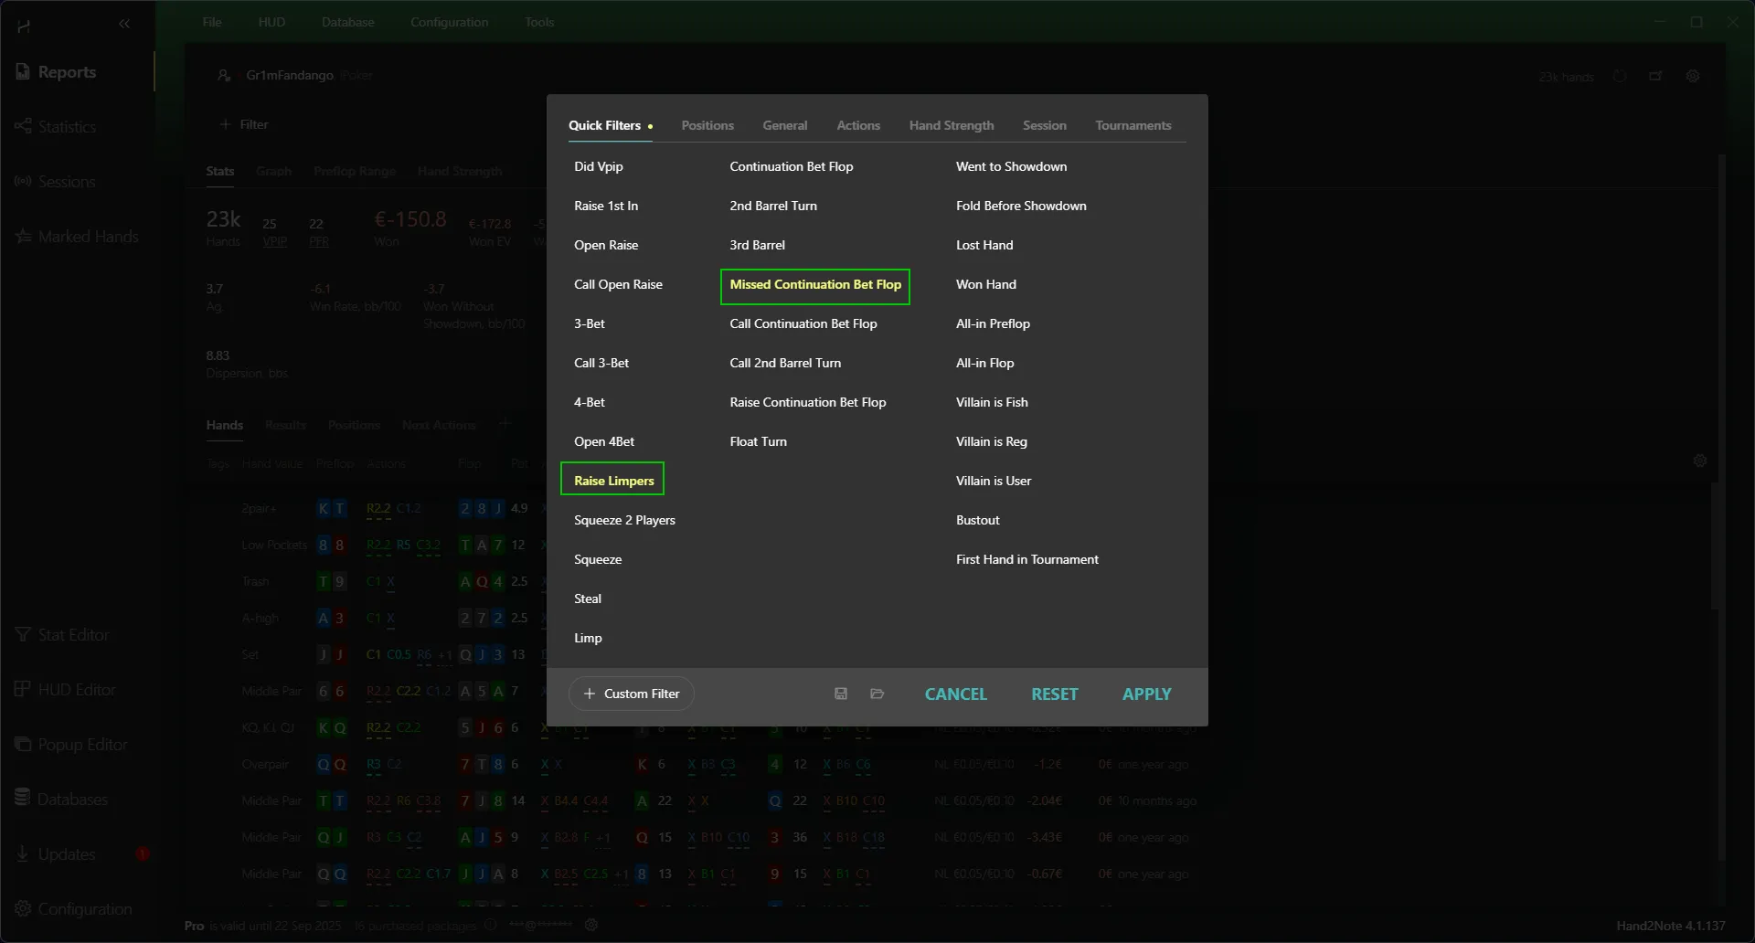Click RESET to clear filters
The image size is (1755, 943).
point(1054,694)
